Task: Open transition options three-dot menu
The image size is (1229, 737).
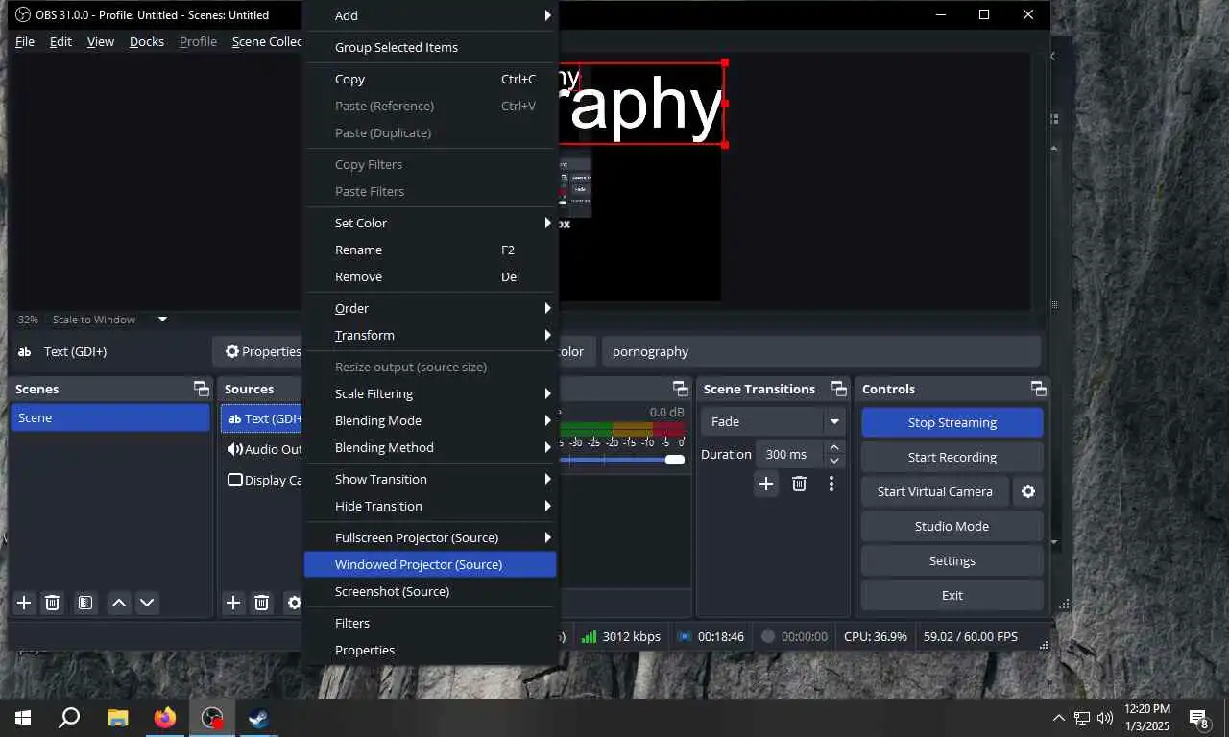Action: click(831, 484)
